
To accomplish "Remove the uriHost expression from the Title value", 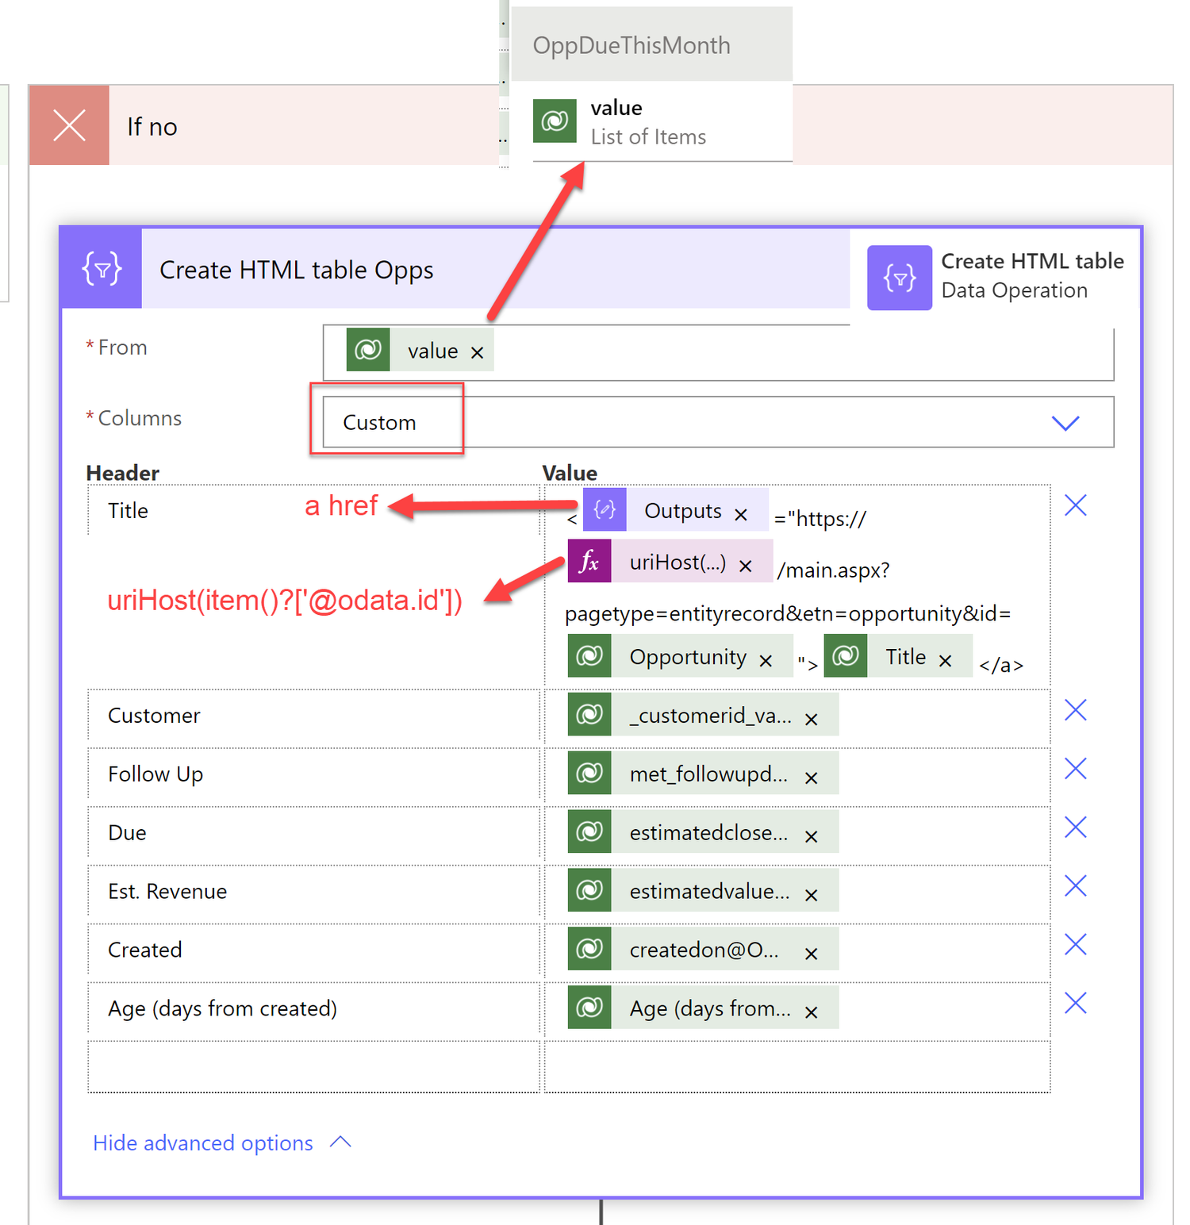I will 746,566.
